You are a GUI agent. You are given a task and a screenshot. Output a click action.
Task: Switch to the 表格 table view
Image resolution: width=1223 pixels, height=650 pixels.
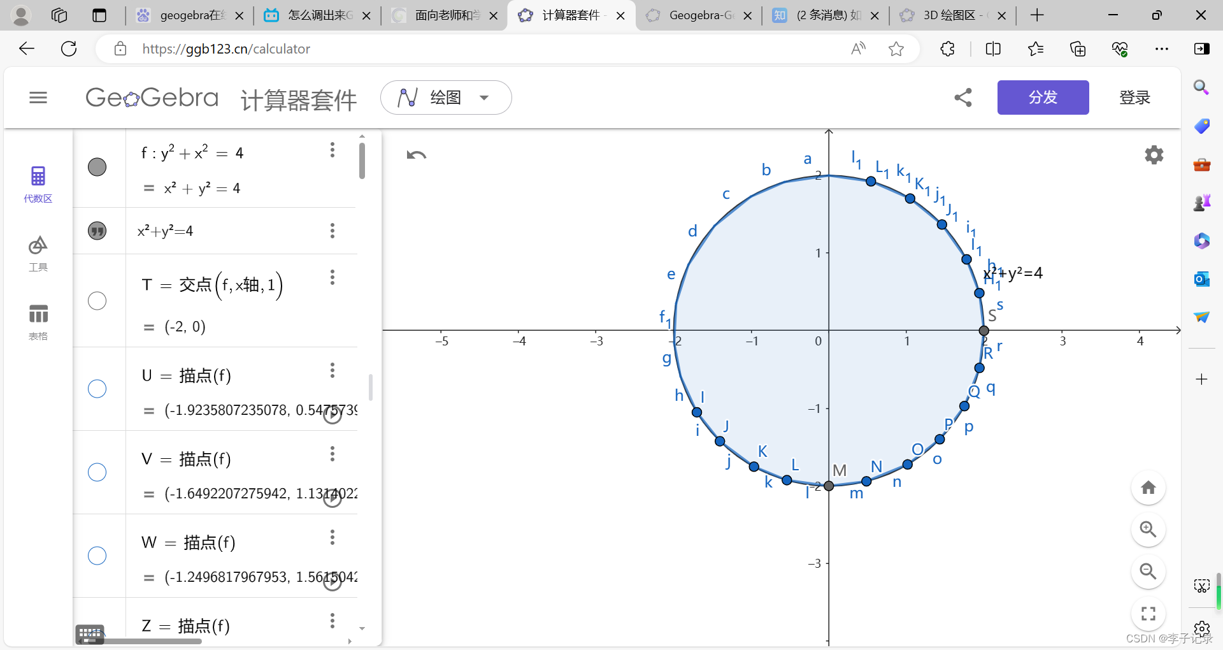[x=38, y=322]
